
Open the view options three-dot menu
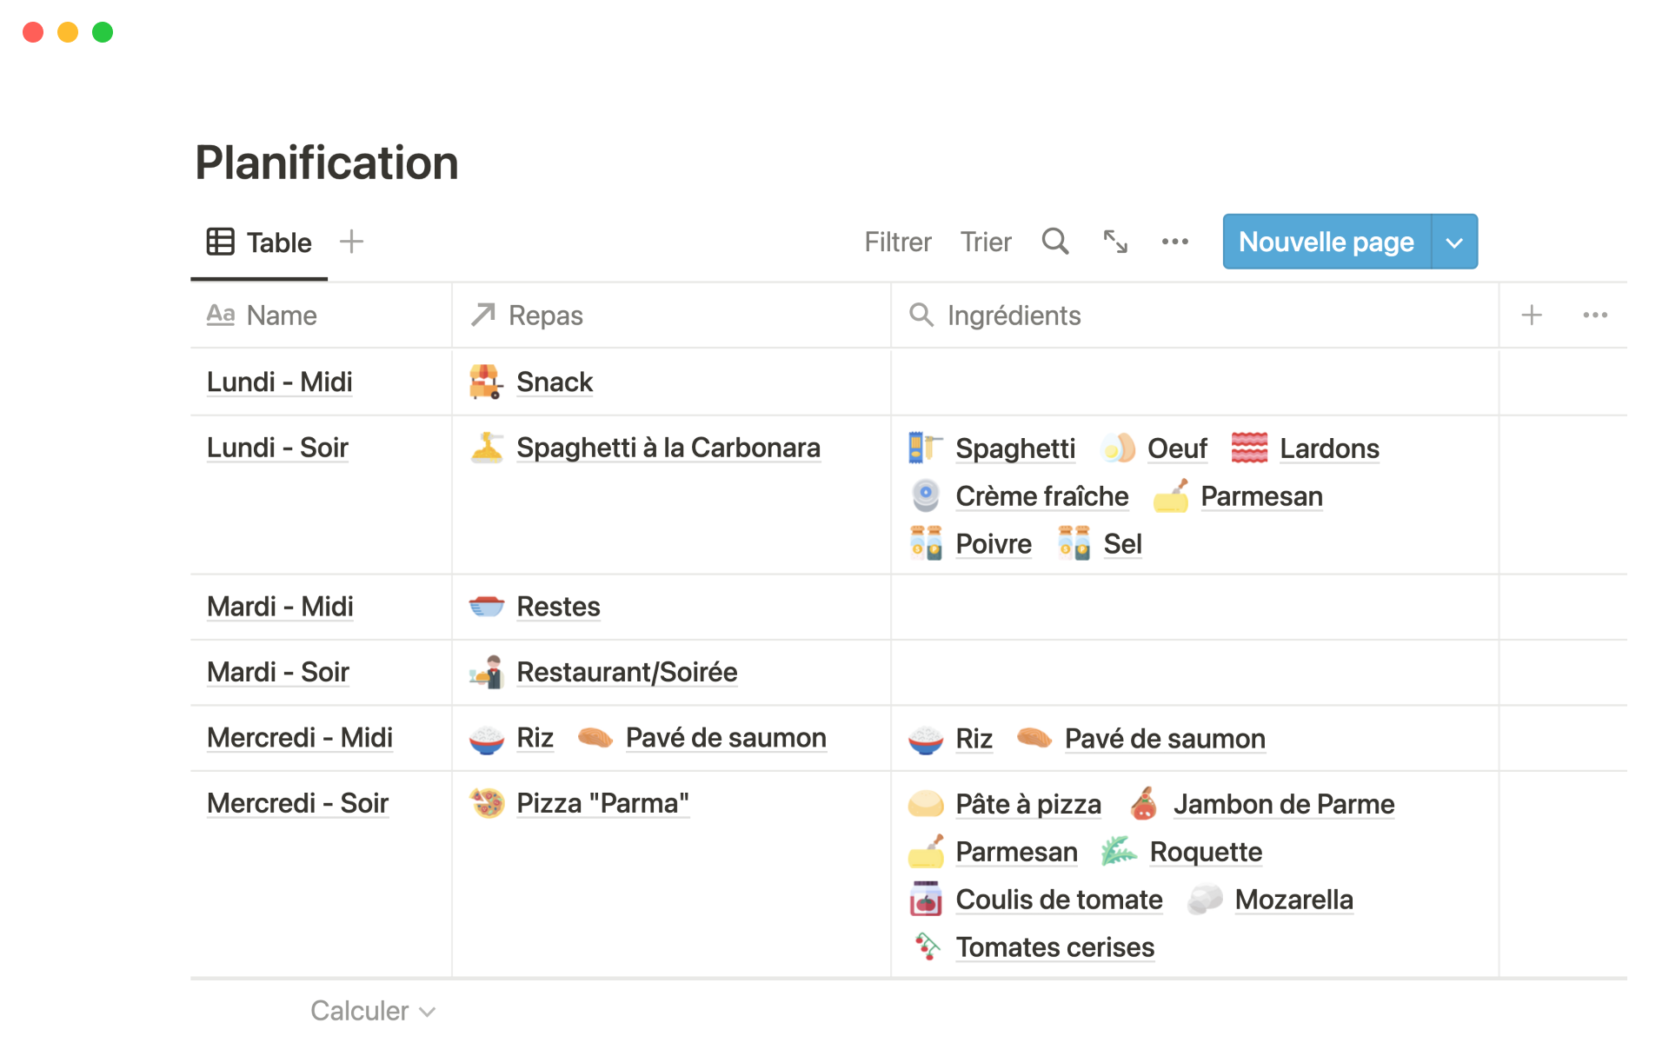coord(1174,242)
